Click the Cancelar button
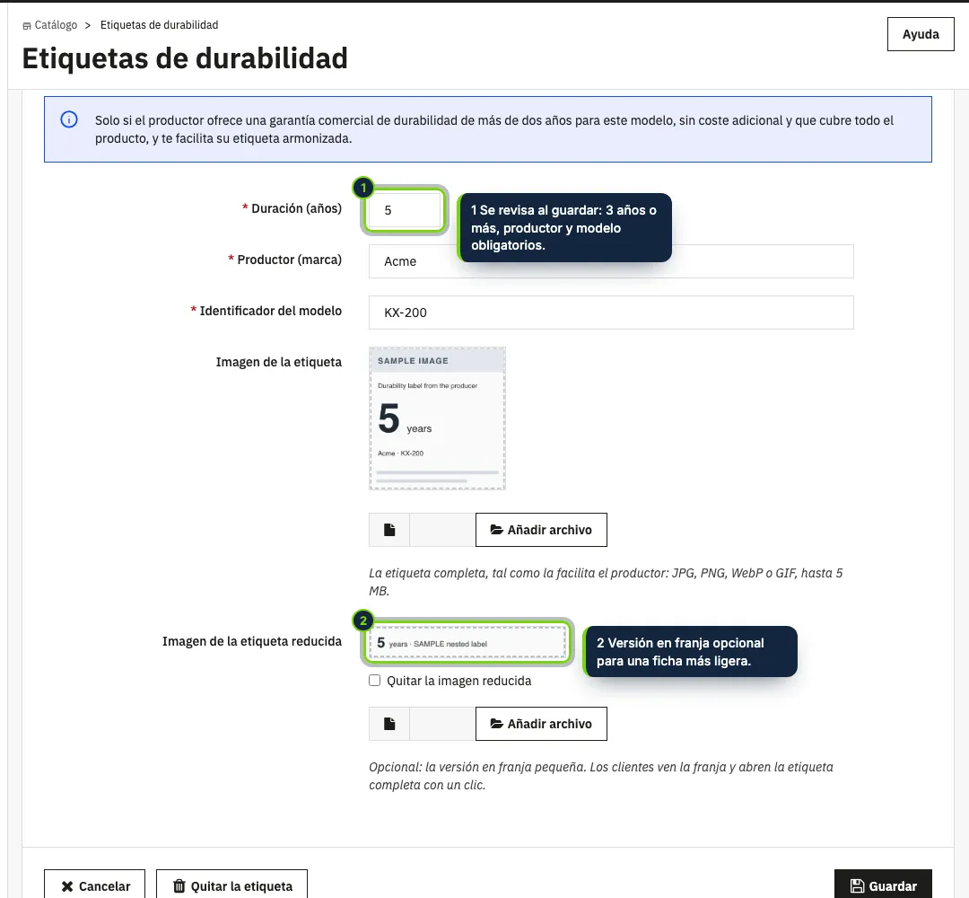The width and height of the screenshot is (969, 898). click(94, 885)
